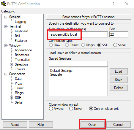Select the Seagate saved session

56,74
